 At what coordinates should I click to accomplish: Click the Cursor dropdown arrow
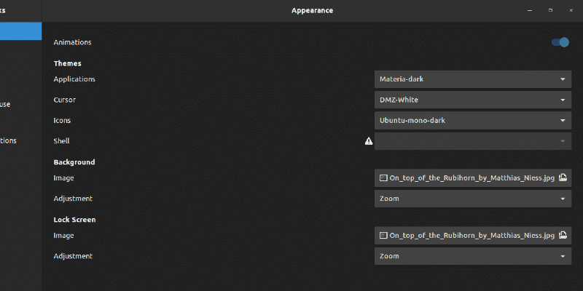[563, 100]
